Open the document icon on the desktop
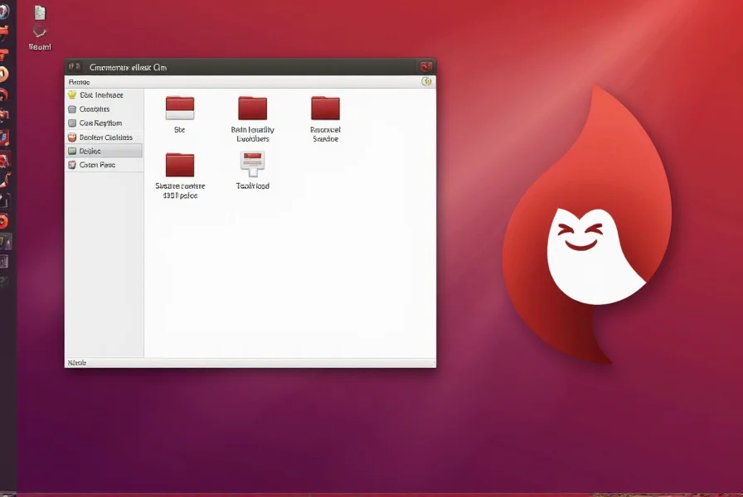 (40, 12)
